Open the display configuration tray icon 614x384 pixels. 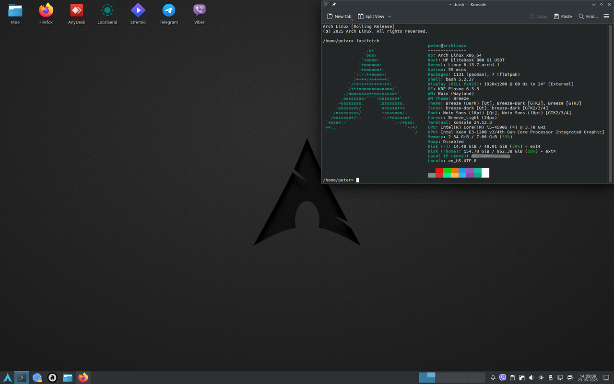point(560,378)
